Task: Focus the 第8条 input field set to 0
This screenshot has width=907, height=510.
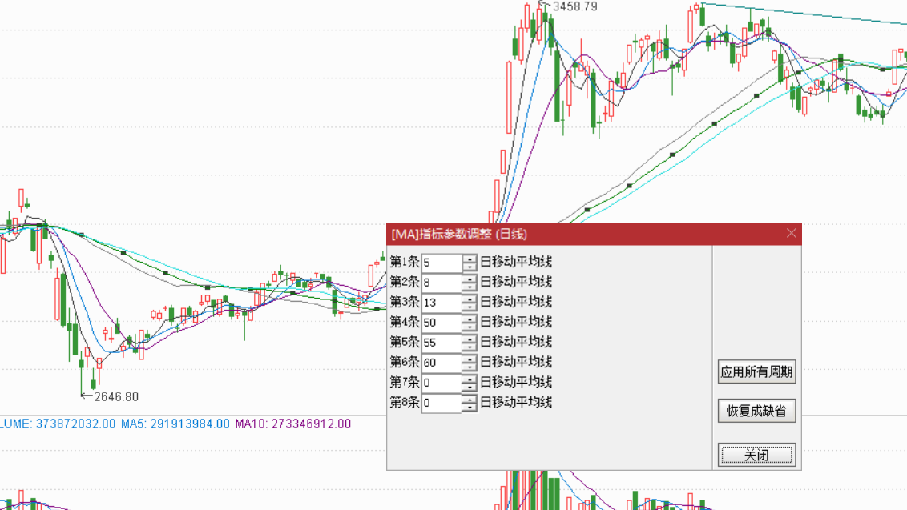Action: click(x=441, y=403)
